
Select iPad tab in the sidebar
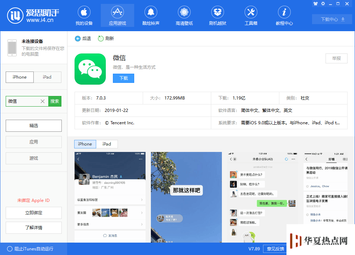47,77
